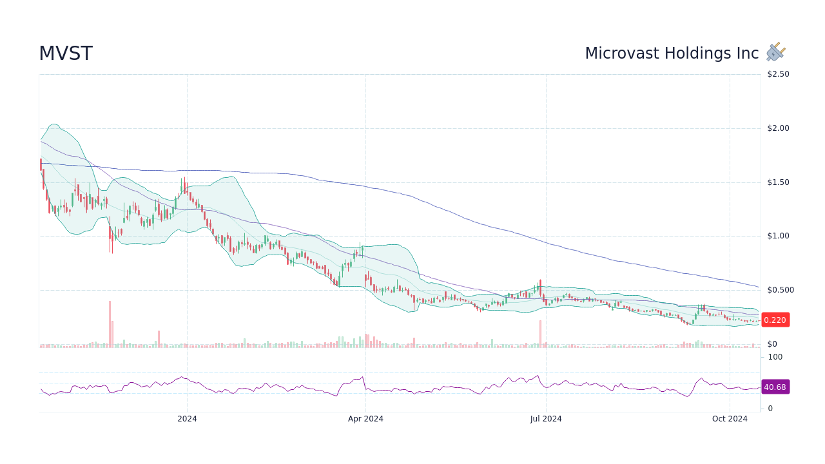This screenshot has height=464, width=825.
Task: Click the purple 40.68 RSI value tag
Action: [775, 387]
